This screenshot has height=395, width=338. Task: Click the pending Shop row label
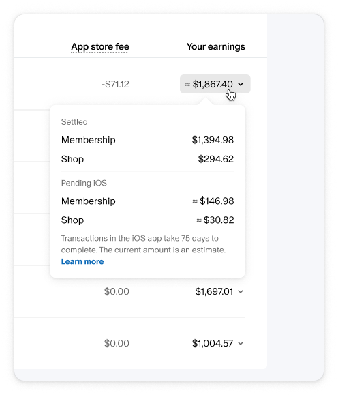[72, 220]
